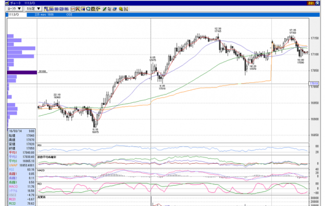
Task: Click the 17010 current price marker
Action: (314, 83)
